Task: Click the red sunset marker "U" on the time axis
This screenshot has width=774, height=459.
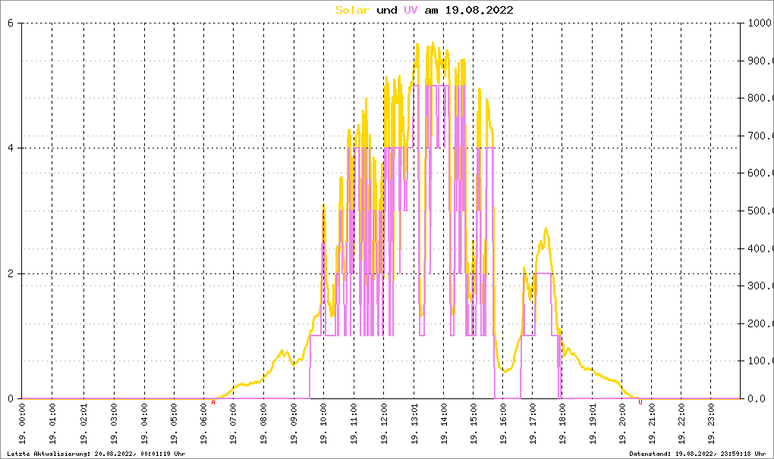Action: 640,402
